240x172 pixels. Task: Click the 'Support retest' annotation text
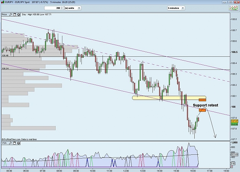(205, 105)
